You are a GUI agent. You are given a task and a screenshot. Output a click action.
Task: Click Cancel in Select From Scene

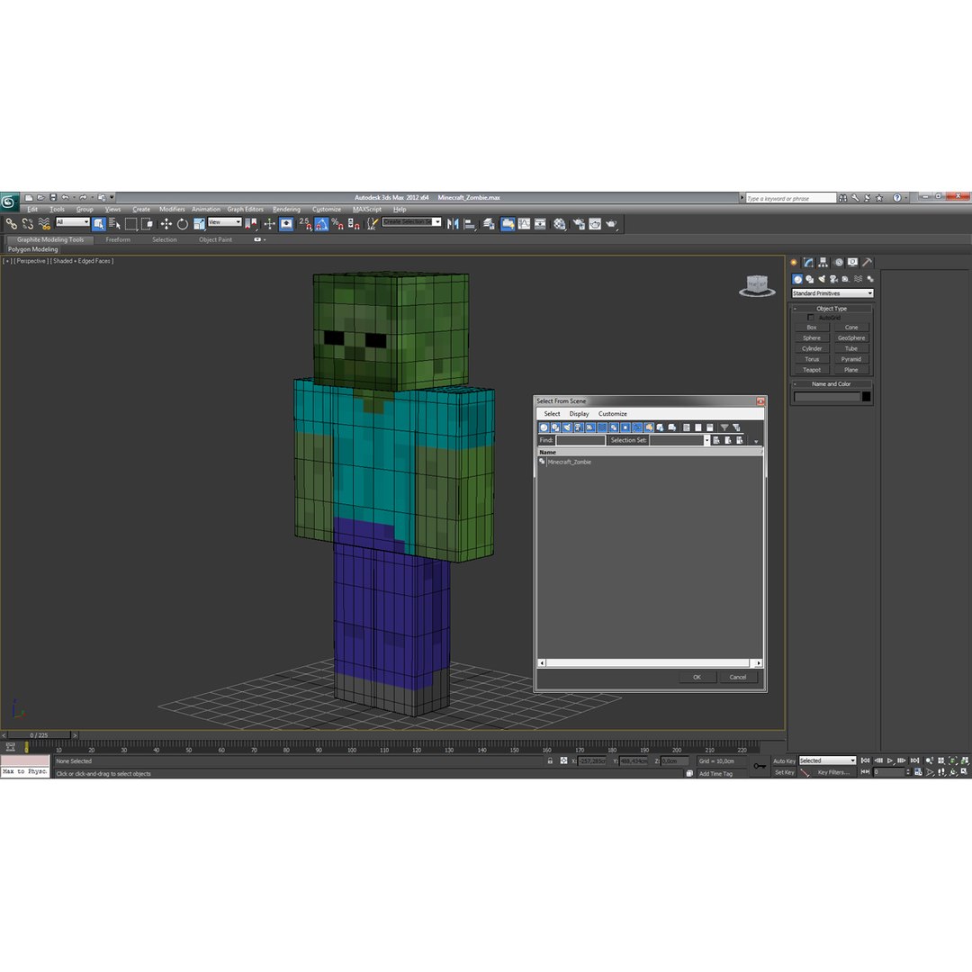[x=738, y=677]
